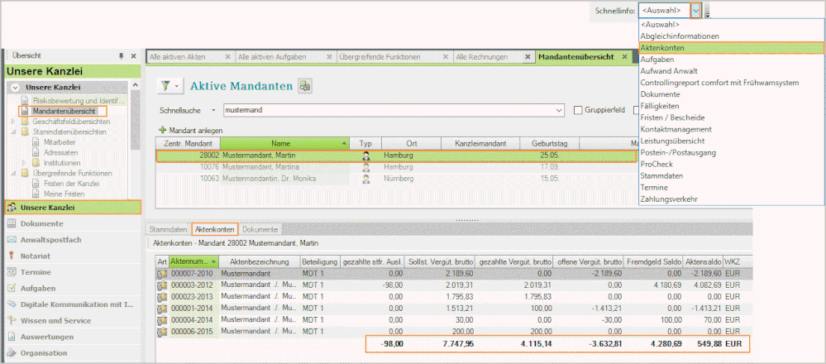The image size is (826, 364).
Task: Sort by Zentr. Mandant column header
Action: (188, 143)
